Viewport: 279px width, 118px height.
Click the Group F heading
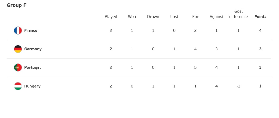17,6
